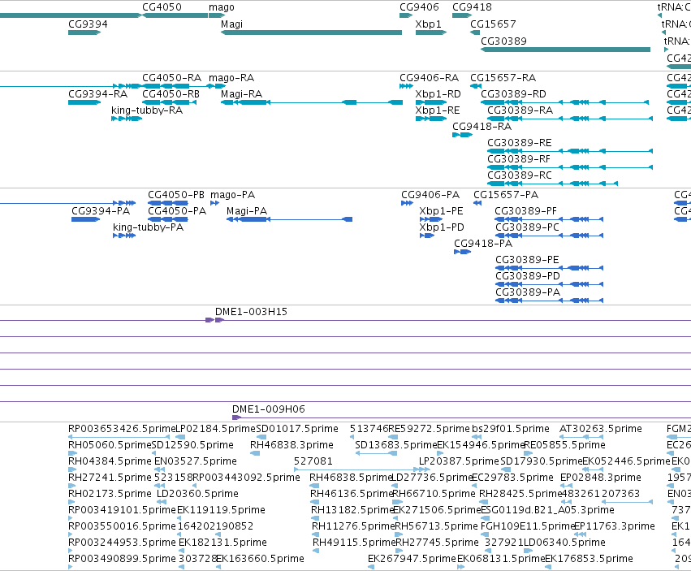Click the Xbp1 gene label
691x571 pixels.
click(429, 24)
